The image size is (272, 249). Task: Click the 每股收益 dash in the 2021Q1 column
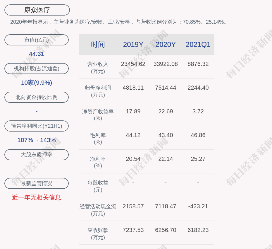[x=198, y=183]
